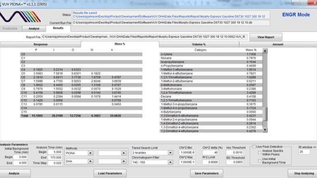Open the Results tab
317x178 pixels.
point(58,28)
